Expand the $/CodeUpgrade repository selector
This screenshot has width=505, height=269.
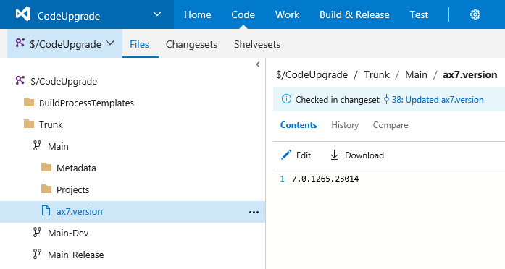click(64, 43)
